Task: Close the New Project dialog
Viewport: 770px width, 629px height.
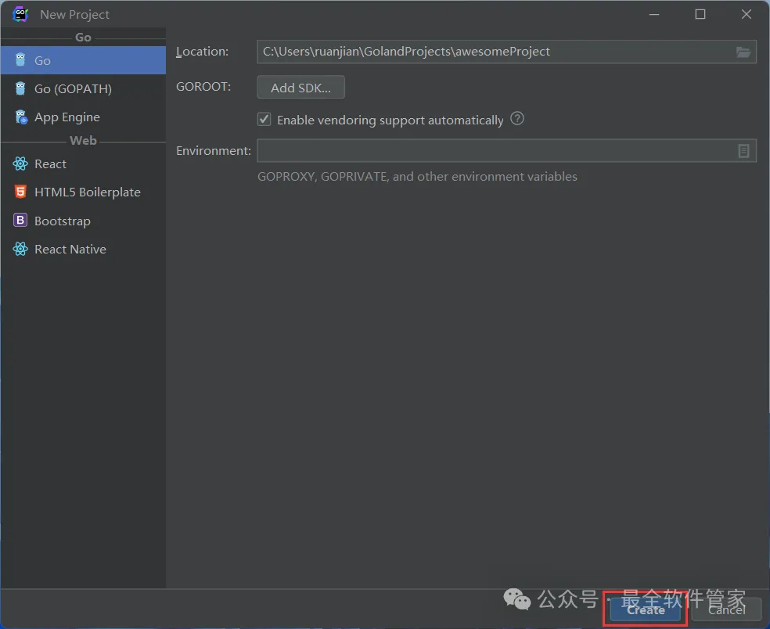Action: tap(747, 14)
